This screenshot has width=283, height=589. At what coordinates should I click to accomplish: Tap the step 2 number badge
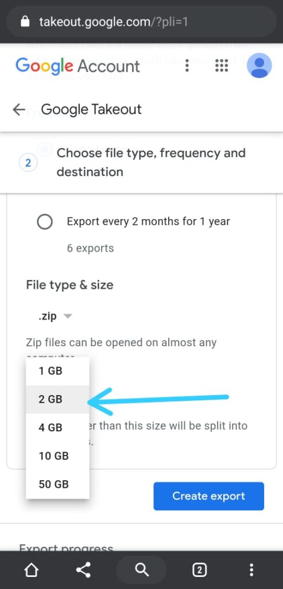click(x=28, y=163)
